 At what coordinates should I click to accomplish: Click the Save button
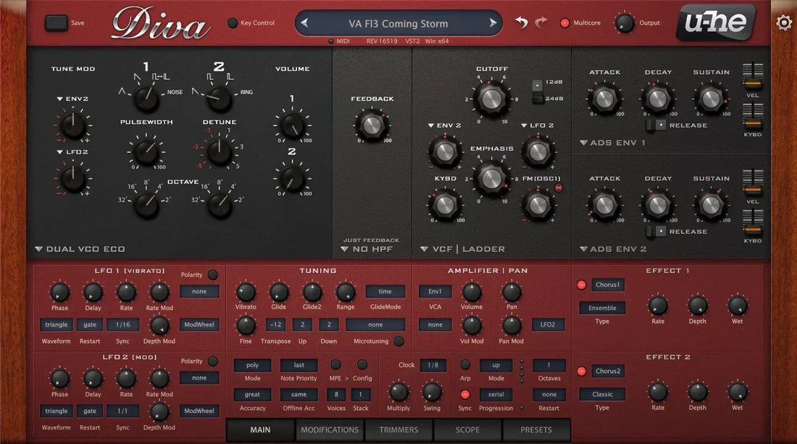(55, 22)
